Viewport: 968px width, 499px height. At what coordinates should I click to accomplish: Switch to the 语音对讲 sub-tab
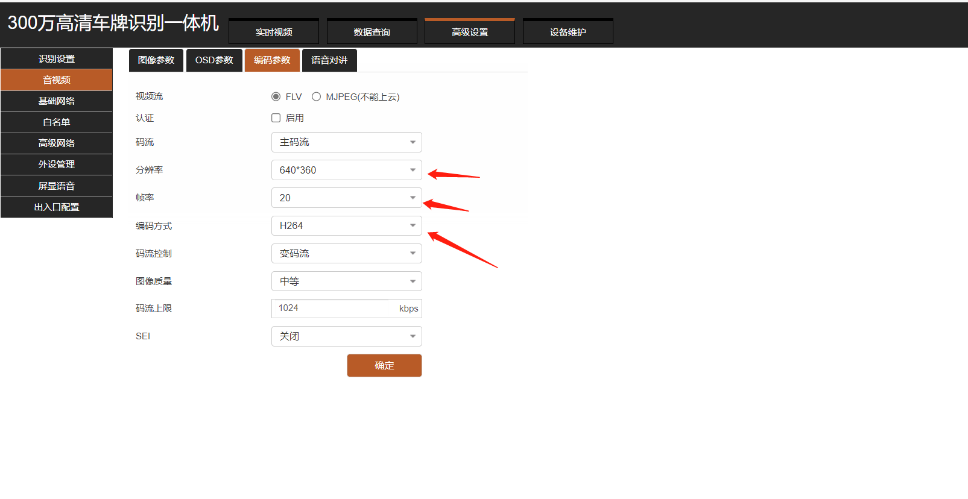pos(329,60)
